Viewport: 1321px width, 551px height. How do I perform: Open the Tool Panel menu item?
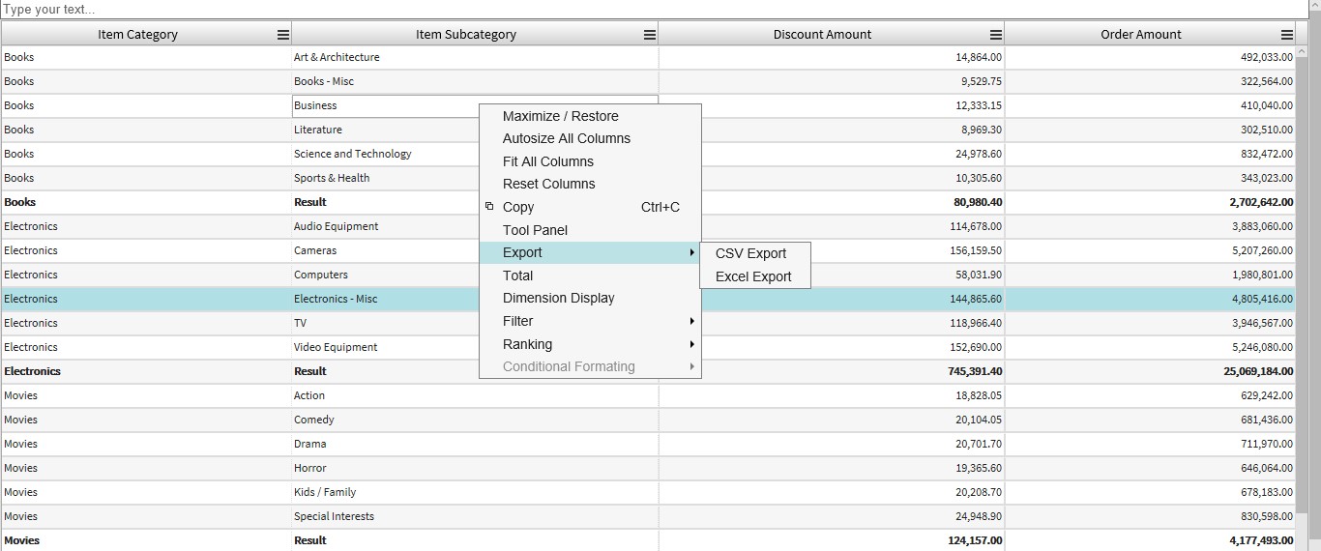click(535, 230)
